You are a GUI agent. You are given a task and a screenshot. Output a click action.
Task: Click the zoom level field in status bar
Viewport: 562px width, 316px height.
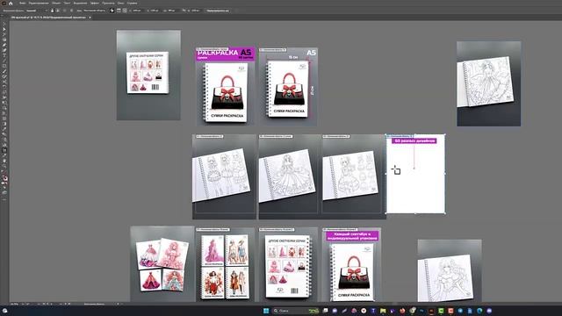click(15, 304)
